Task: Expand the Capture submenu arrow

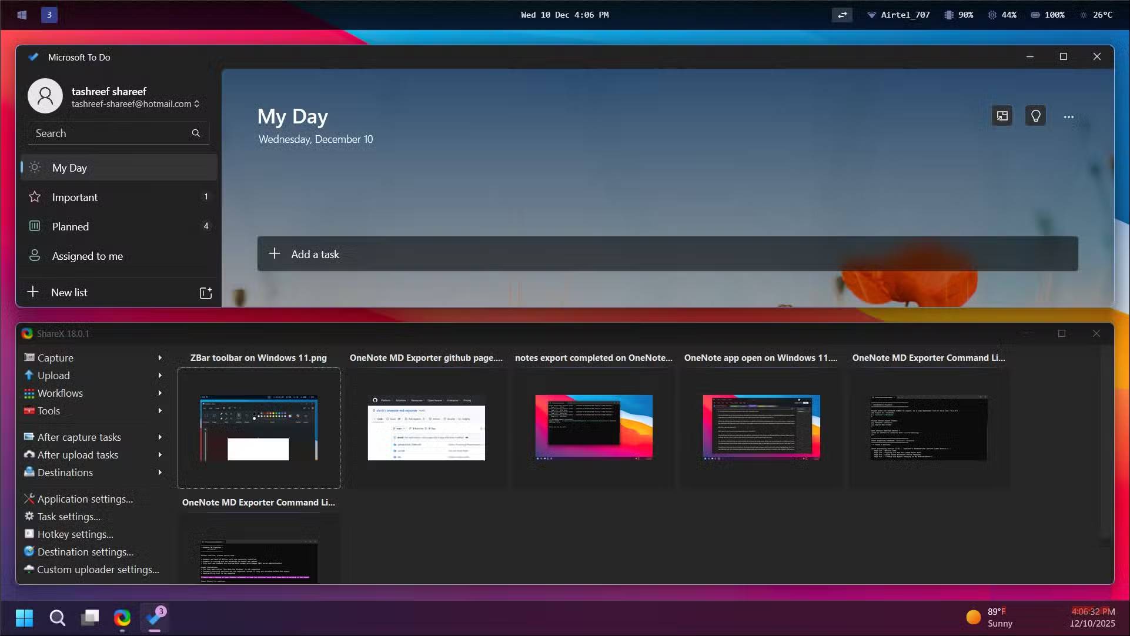Action: [160, 358]
